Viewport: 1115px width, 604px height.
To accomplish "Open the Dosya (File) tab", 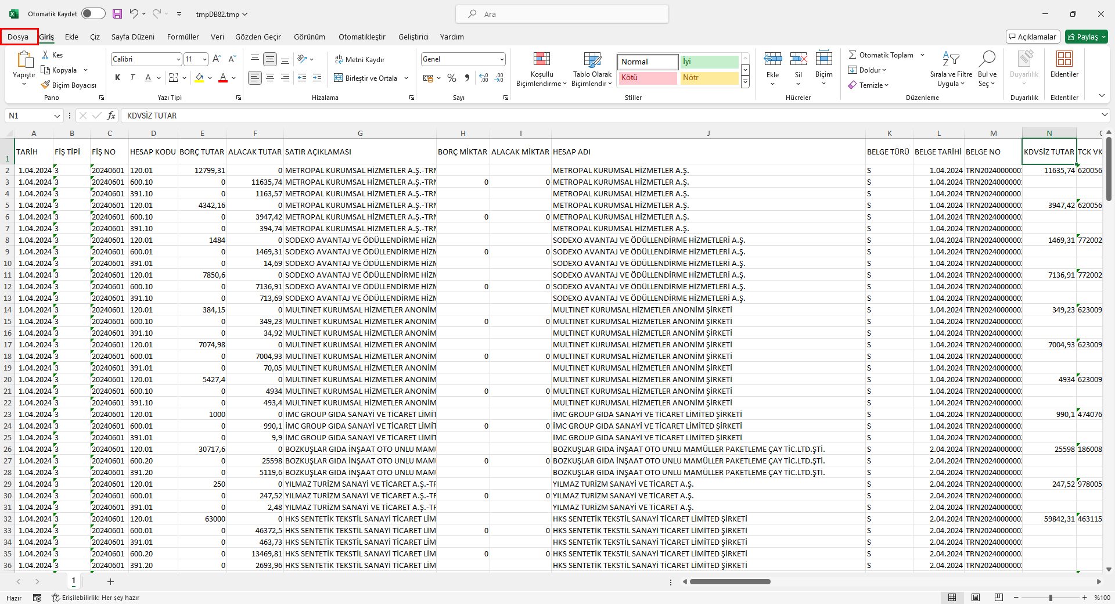I will (x=18, y=37).
